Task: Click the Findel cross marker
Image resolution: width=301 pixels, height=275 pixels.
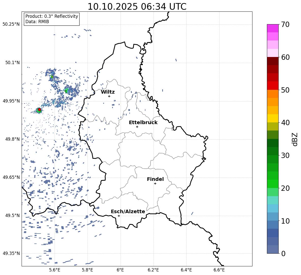Action: [155, 184]
